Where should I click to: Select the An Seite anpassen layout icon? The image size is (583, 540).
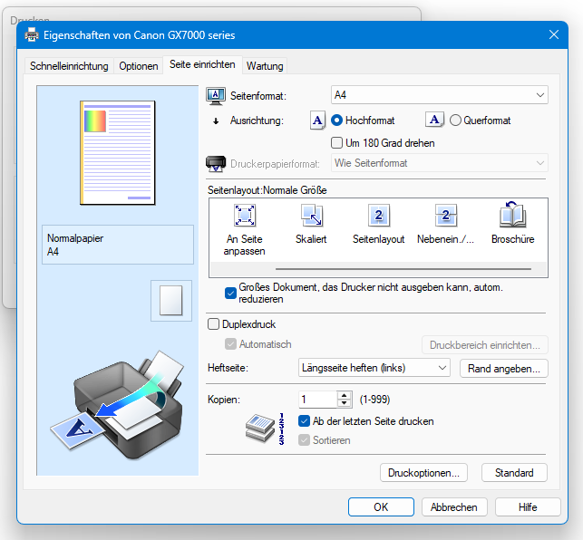click(x=244, y=215)
